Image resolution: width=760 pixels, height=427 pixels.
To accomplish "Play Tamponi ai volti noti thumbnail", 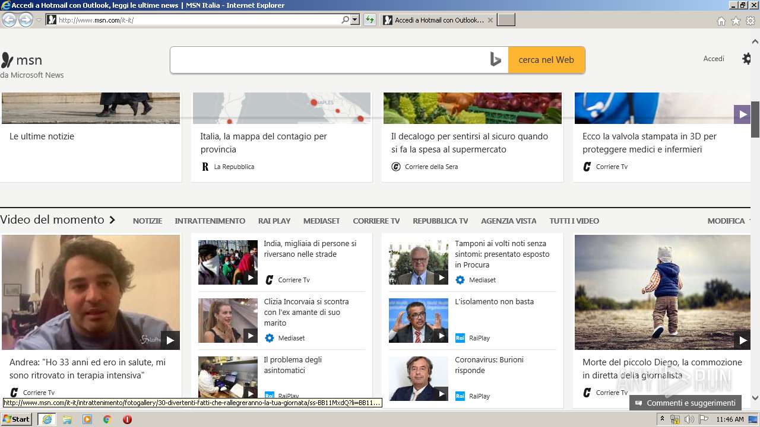I will coord(419,262).
